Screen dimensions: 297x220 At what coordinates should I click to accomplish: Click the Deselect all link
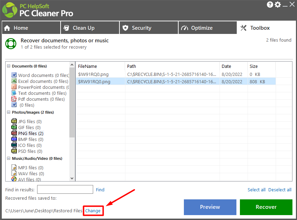(x=280, y=190)
